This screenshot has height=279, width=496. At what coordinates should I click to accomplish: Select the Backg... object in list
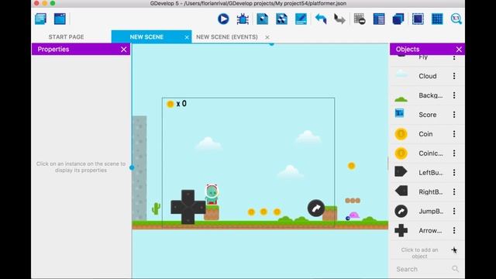427,95
